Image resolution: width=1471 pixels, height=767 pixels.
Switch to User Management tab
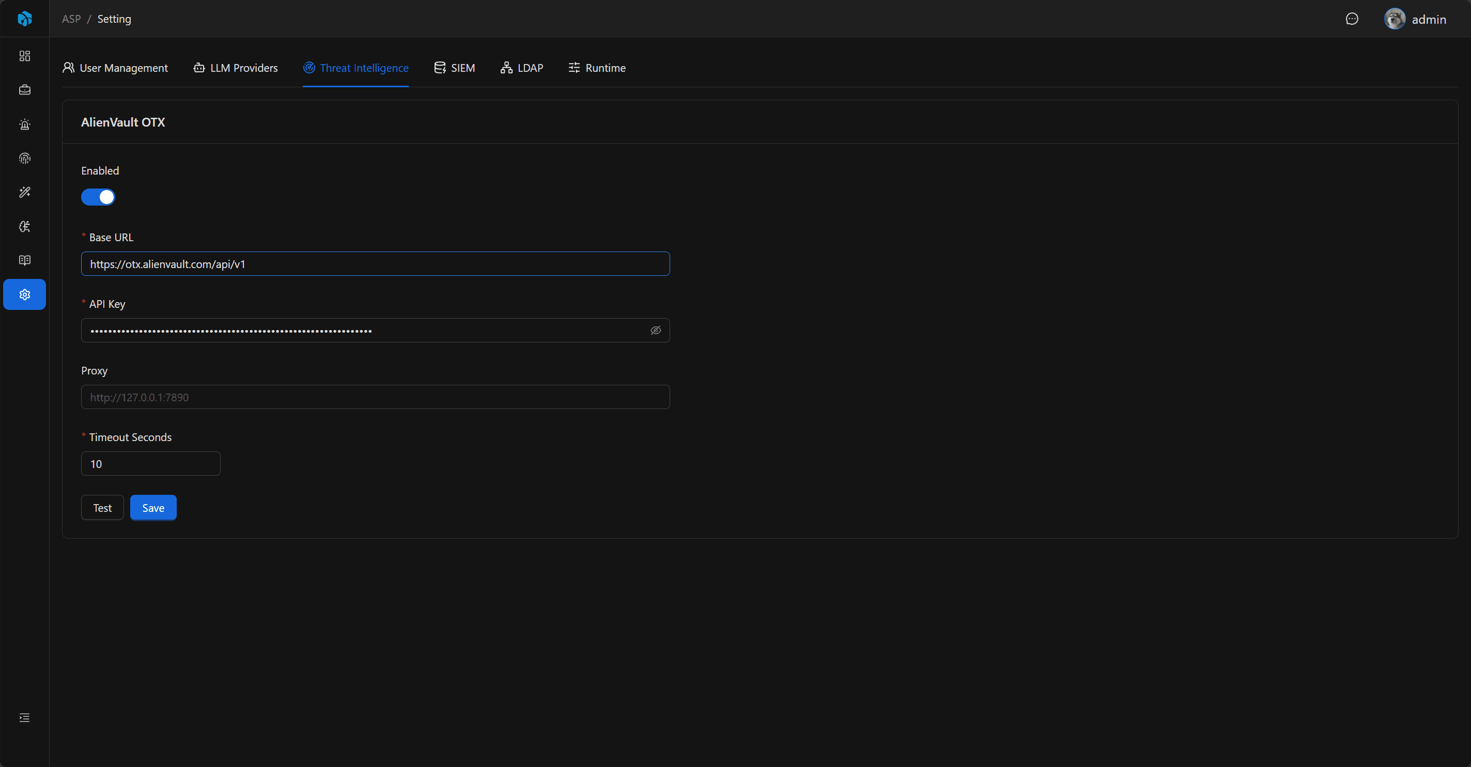[x=115, y=68]
